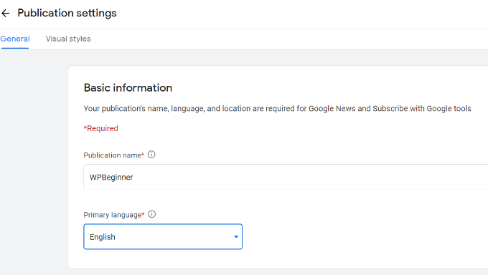Select the Google News requirement description text
Image resolution: width=488 pixels, height=275 pixels.
277,108
